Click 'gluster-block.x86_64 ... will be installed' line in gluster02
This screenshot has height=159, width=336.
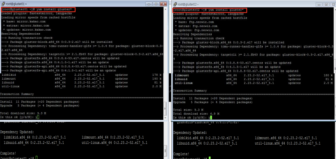228,42
